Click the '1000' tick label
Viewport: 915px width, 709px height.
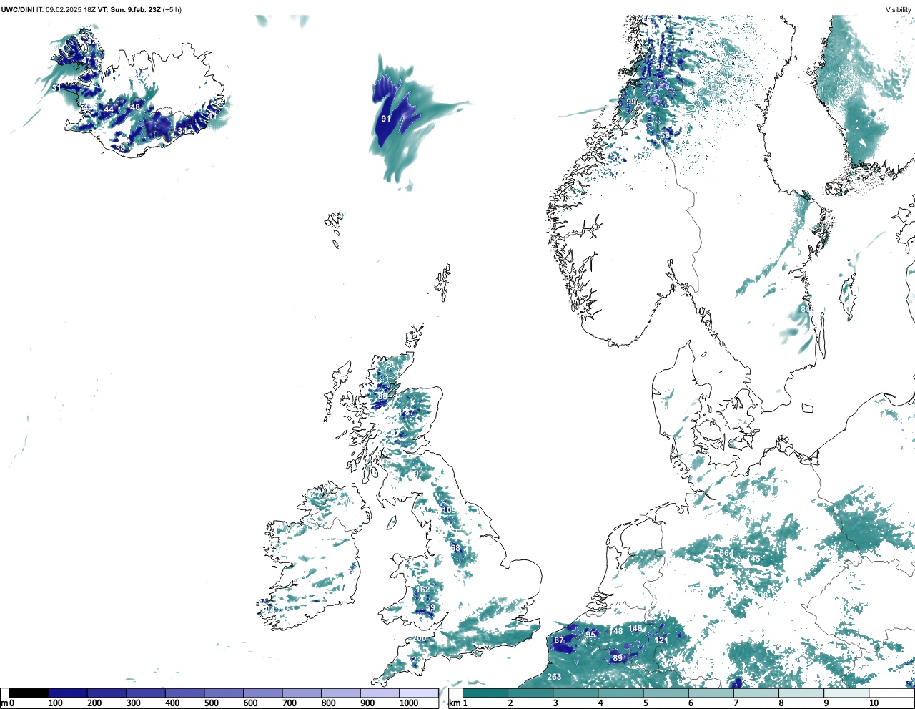pos(408,703)
